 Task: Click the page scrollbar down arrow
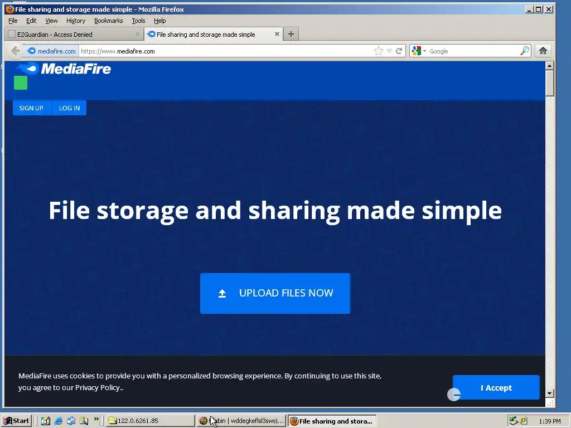point(550,393)
